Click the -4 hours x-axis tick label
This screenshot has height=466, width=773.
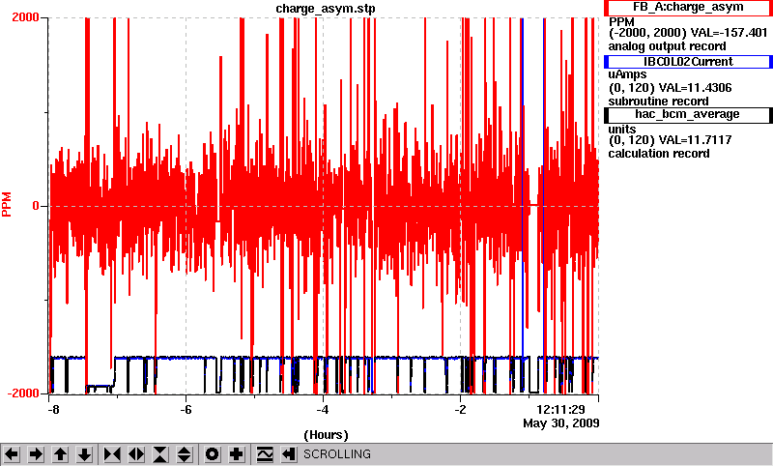[x=323, y=410]
